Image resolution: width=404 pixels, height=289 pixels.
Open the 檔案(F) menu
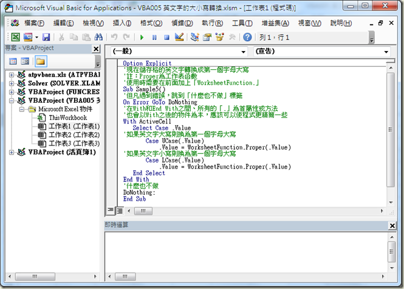pos(34,23)
